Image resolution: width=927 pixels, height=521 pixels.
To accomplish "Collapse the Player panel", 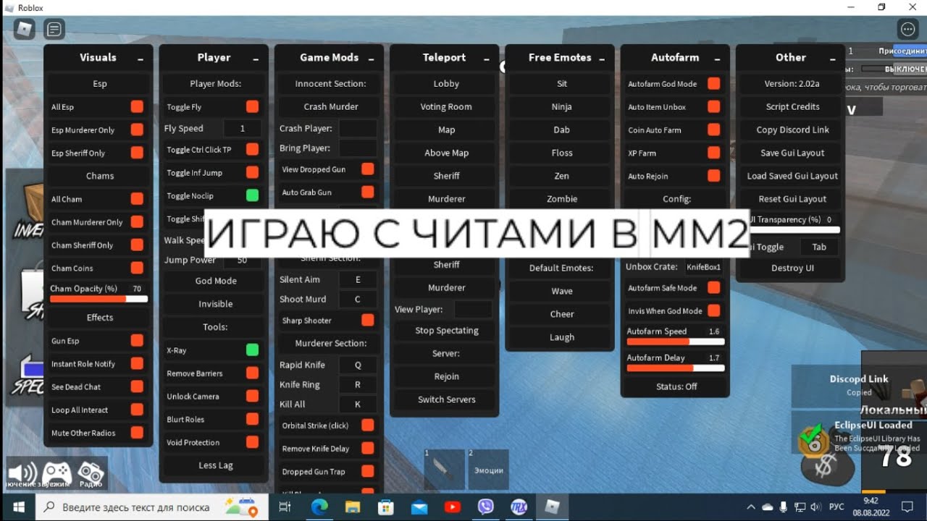I will pos(255,59).
